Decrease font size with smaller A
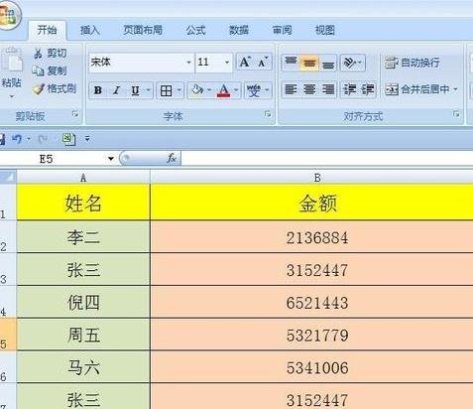This screenshot has width=473, height=409. [x=263, y=62]
